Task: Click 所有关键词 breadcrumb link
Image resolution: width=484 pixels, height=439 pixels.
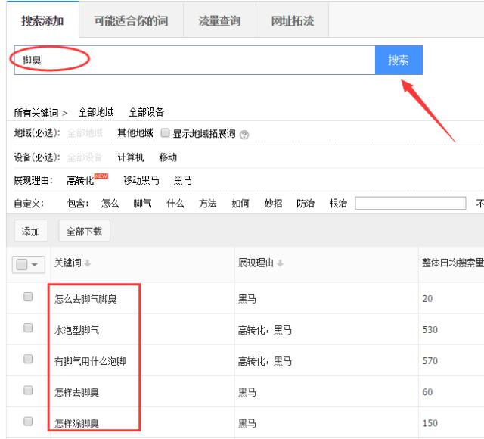Action: (x=36, y=113)
